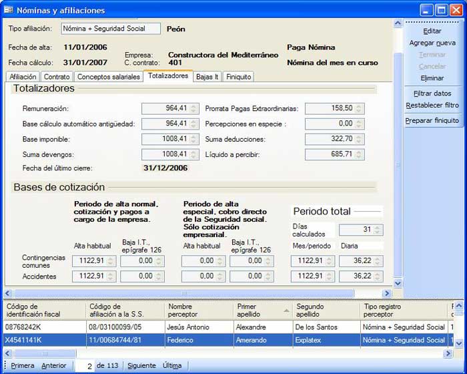Image resolution: width=467 pixels, height=374 pixels.
Task: Choose Filtrar datos option
Action: coord(432,93)
